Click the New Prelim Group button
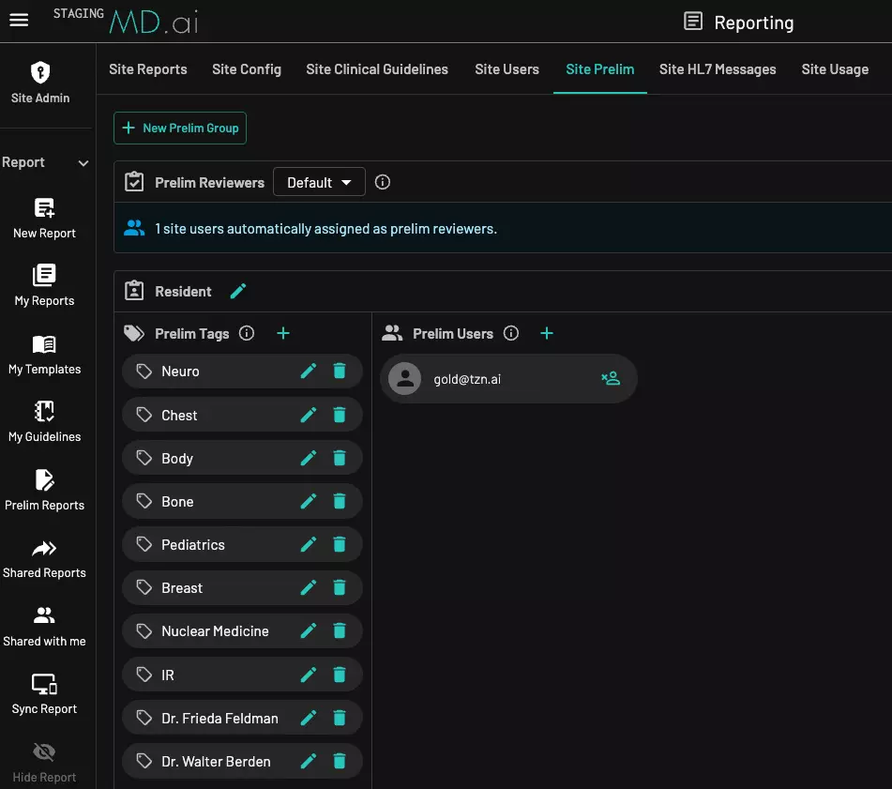The image size is (892, 789). coord(179,129)
